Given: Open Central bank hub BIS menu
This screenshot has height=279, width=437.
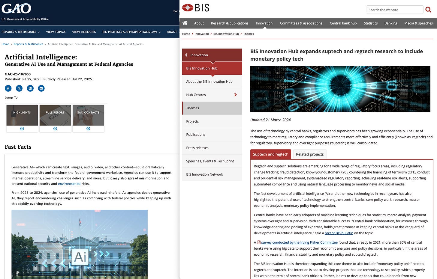Looking at the screenshot, I should [x=343, y=23].
